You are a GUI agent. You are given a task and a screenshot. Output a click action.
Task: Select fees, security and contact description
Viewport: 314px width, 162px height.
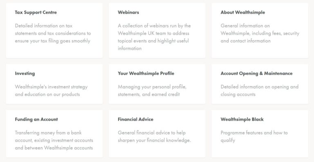coord(260,33)
